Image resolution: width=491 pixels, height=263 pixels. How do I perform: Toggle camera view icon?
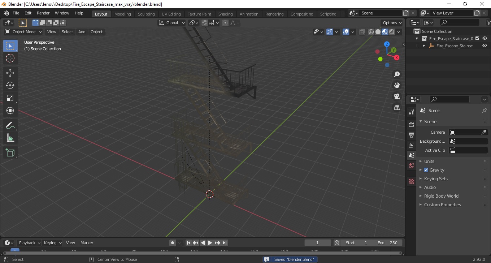click(x=397, y=96)
